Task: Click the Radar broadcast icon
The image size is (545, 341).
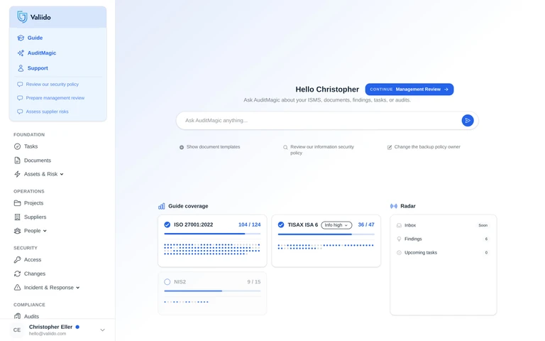Action: (x=394, y=206)
